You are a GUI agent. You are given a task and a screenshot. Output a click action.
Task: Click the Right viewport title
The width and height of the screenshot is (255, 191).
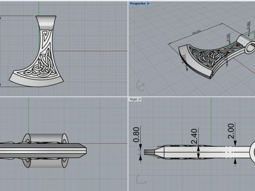pyautogui.click(x=133, y=99)
